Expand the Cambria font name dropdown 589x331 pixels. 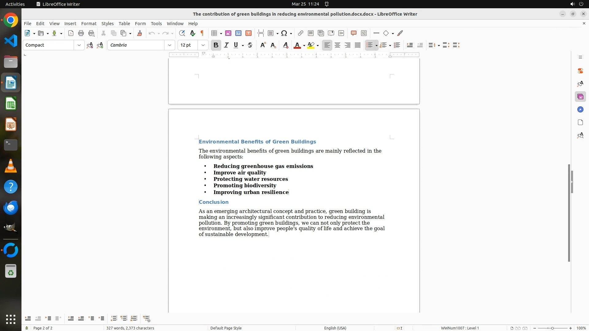coord(170,45)
